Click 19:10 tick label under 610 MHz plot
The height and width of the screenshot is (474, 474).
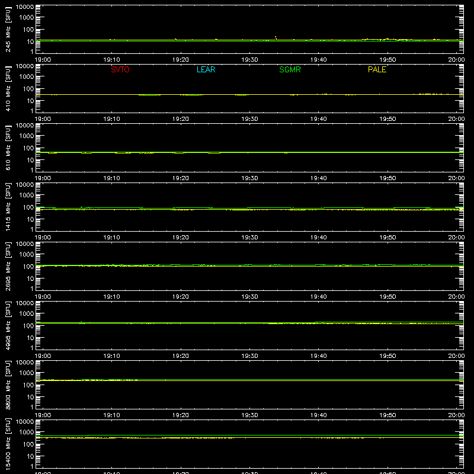coord(111,178)
